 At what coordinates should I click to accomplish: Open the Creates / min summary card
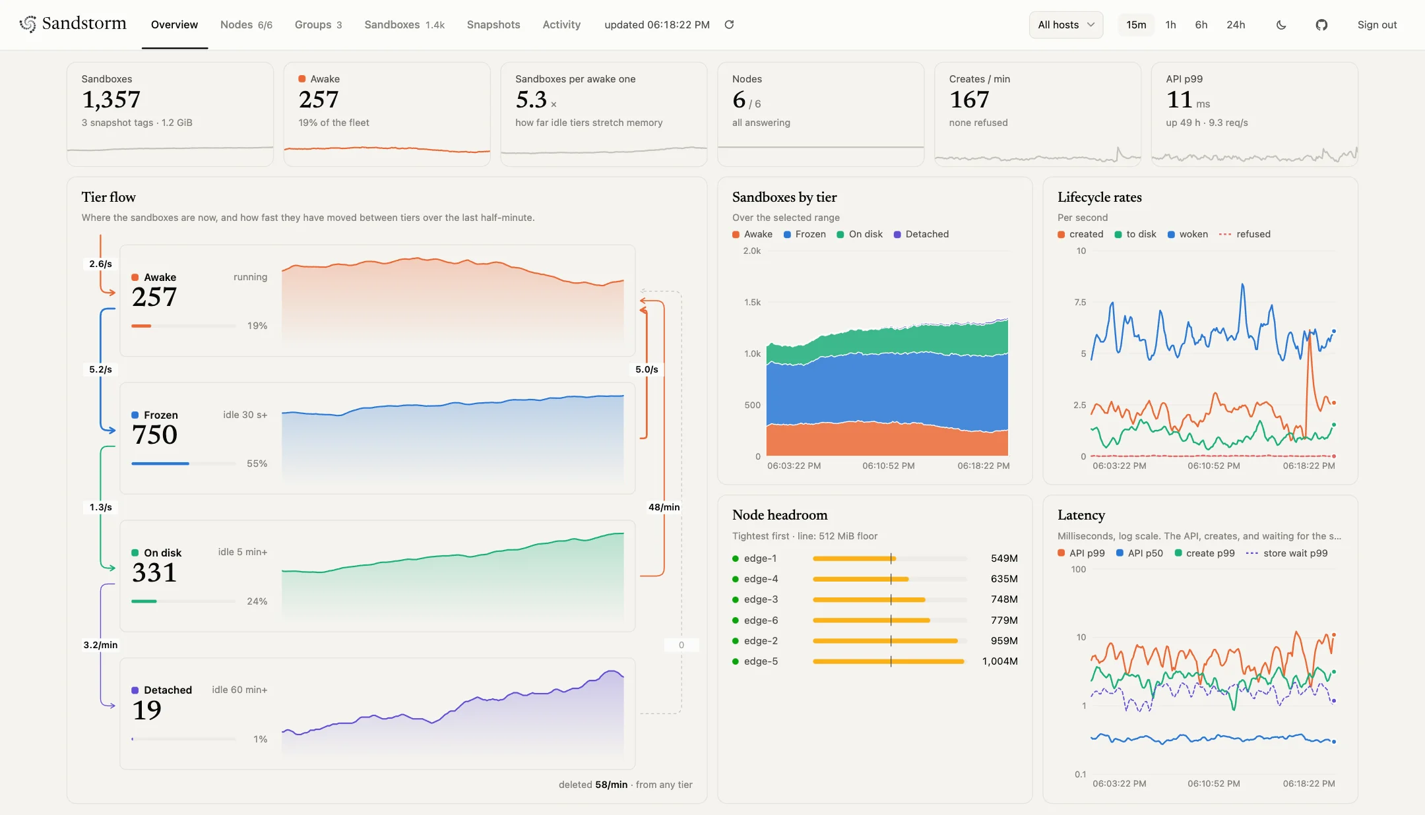pyautogui.click(x=1037, y=114)
